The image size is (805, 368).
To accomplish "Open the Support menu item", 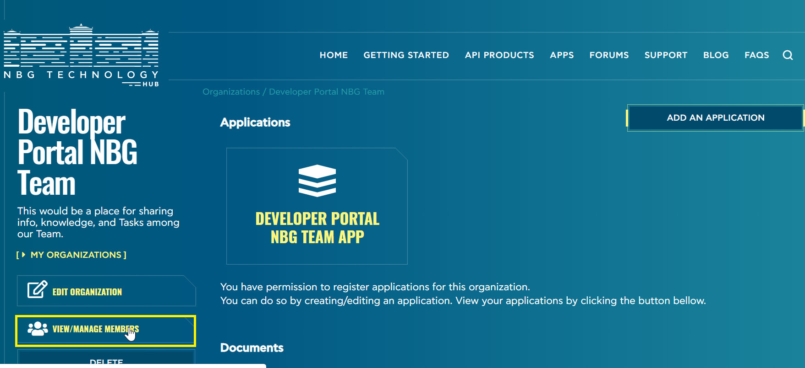I will click(666, 55).
